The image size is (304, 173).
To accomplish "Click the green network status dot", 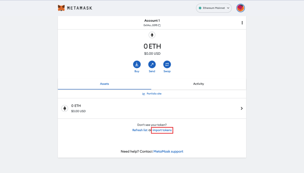I will pos(200,8).
